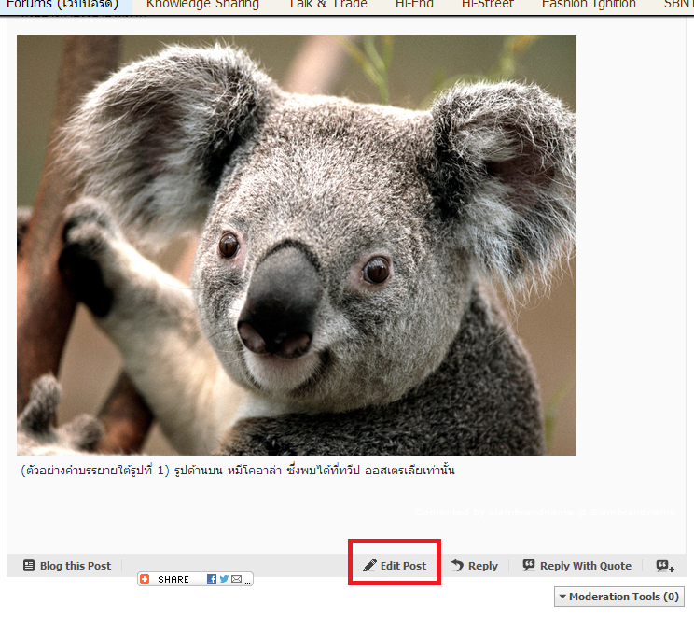This screenshot has width=694, height=619.
Task: Click the SHARE text button
Action: pyautogui.click(x=173, y=580)
